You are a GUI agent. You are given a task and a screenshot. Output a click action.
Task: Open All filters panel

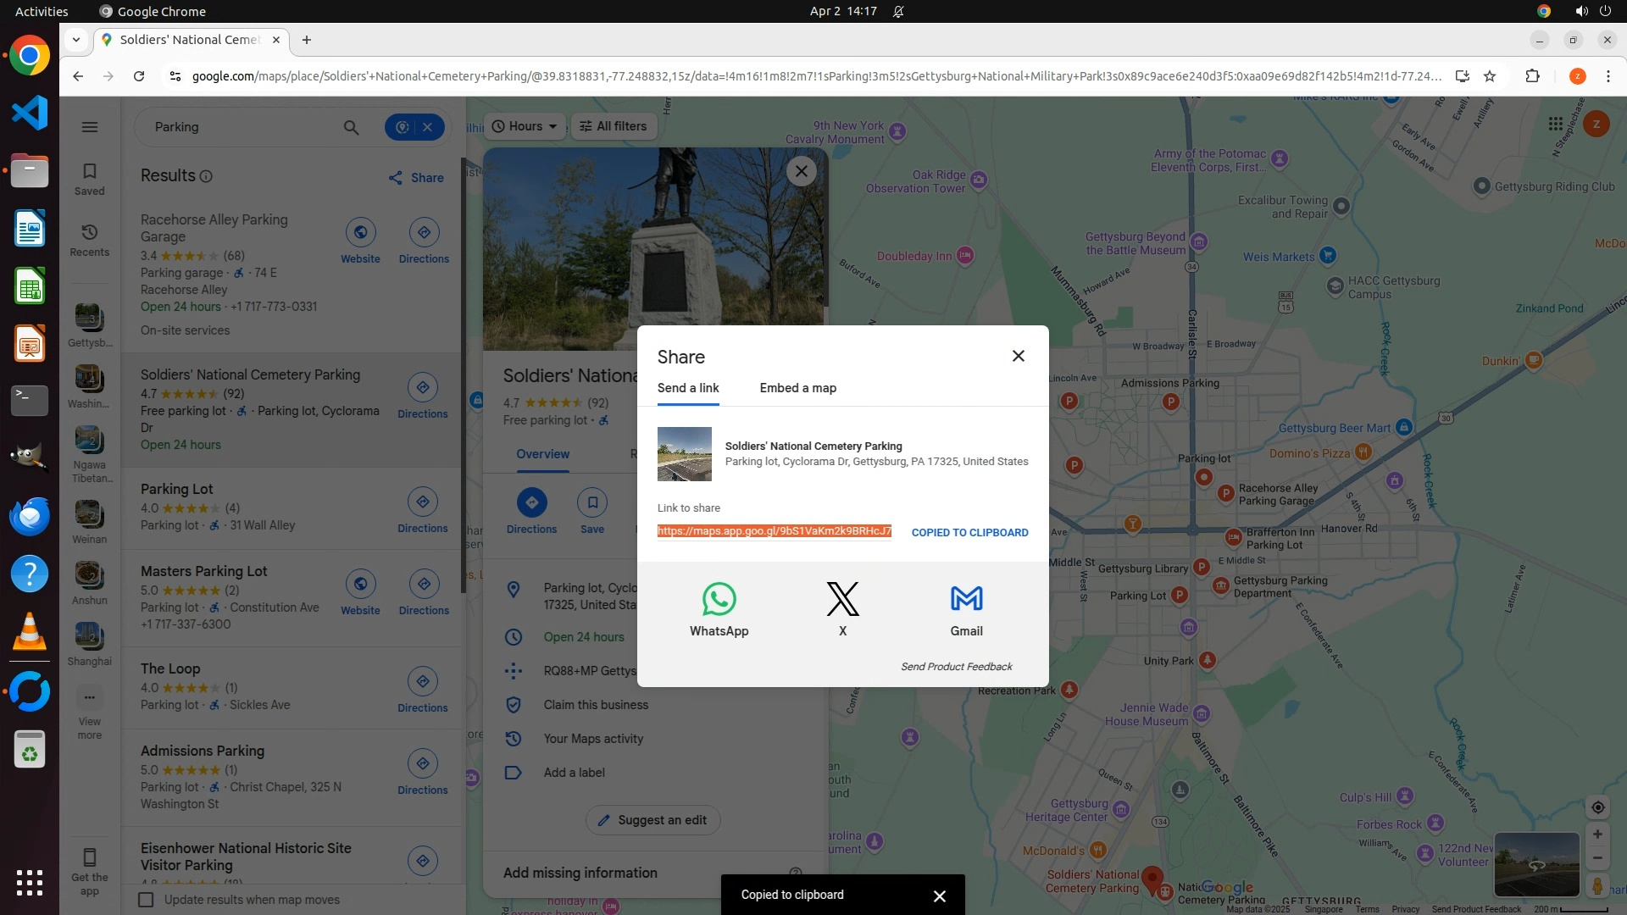click(x=614, y=126)
